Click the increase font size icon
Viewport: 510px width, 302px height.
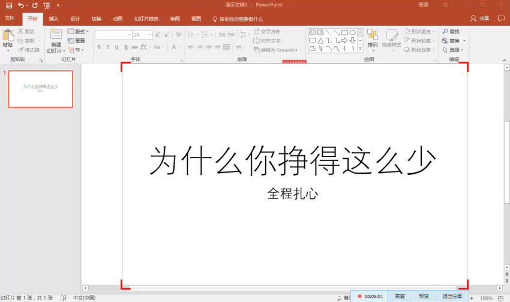(158, 35)
